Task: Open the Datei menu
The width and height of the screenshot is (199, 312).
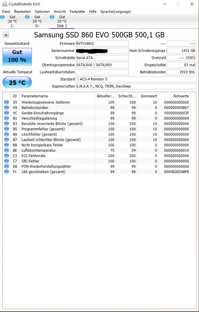Action: pos(6,12)
